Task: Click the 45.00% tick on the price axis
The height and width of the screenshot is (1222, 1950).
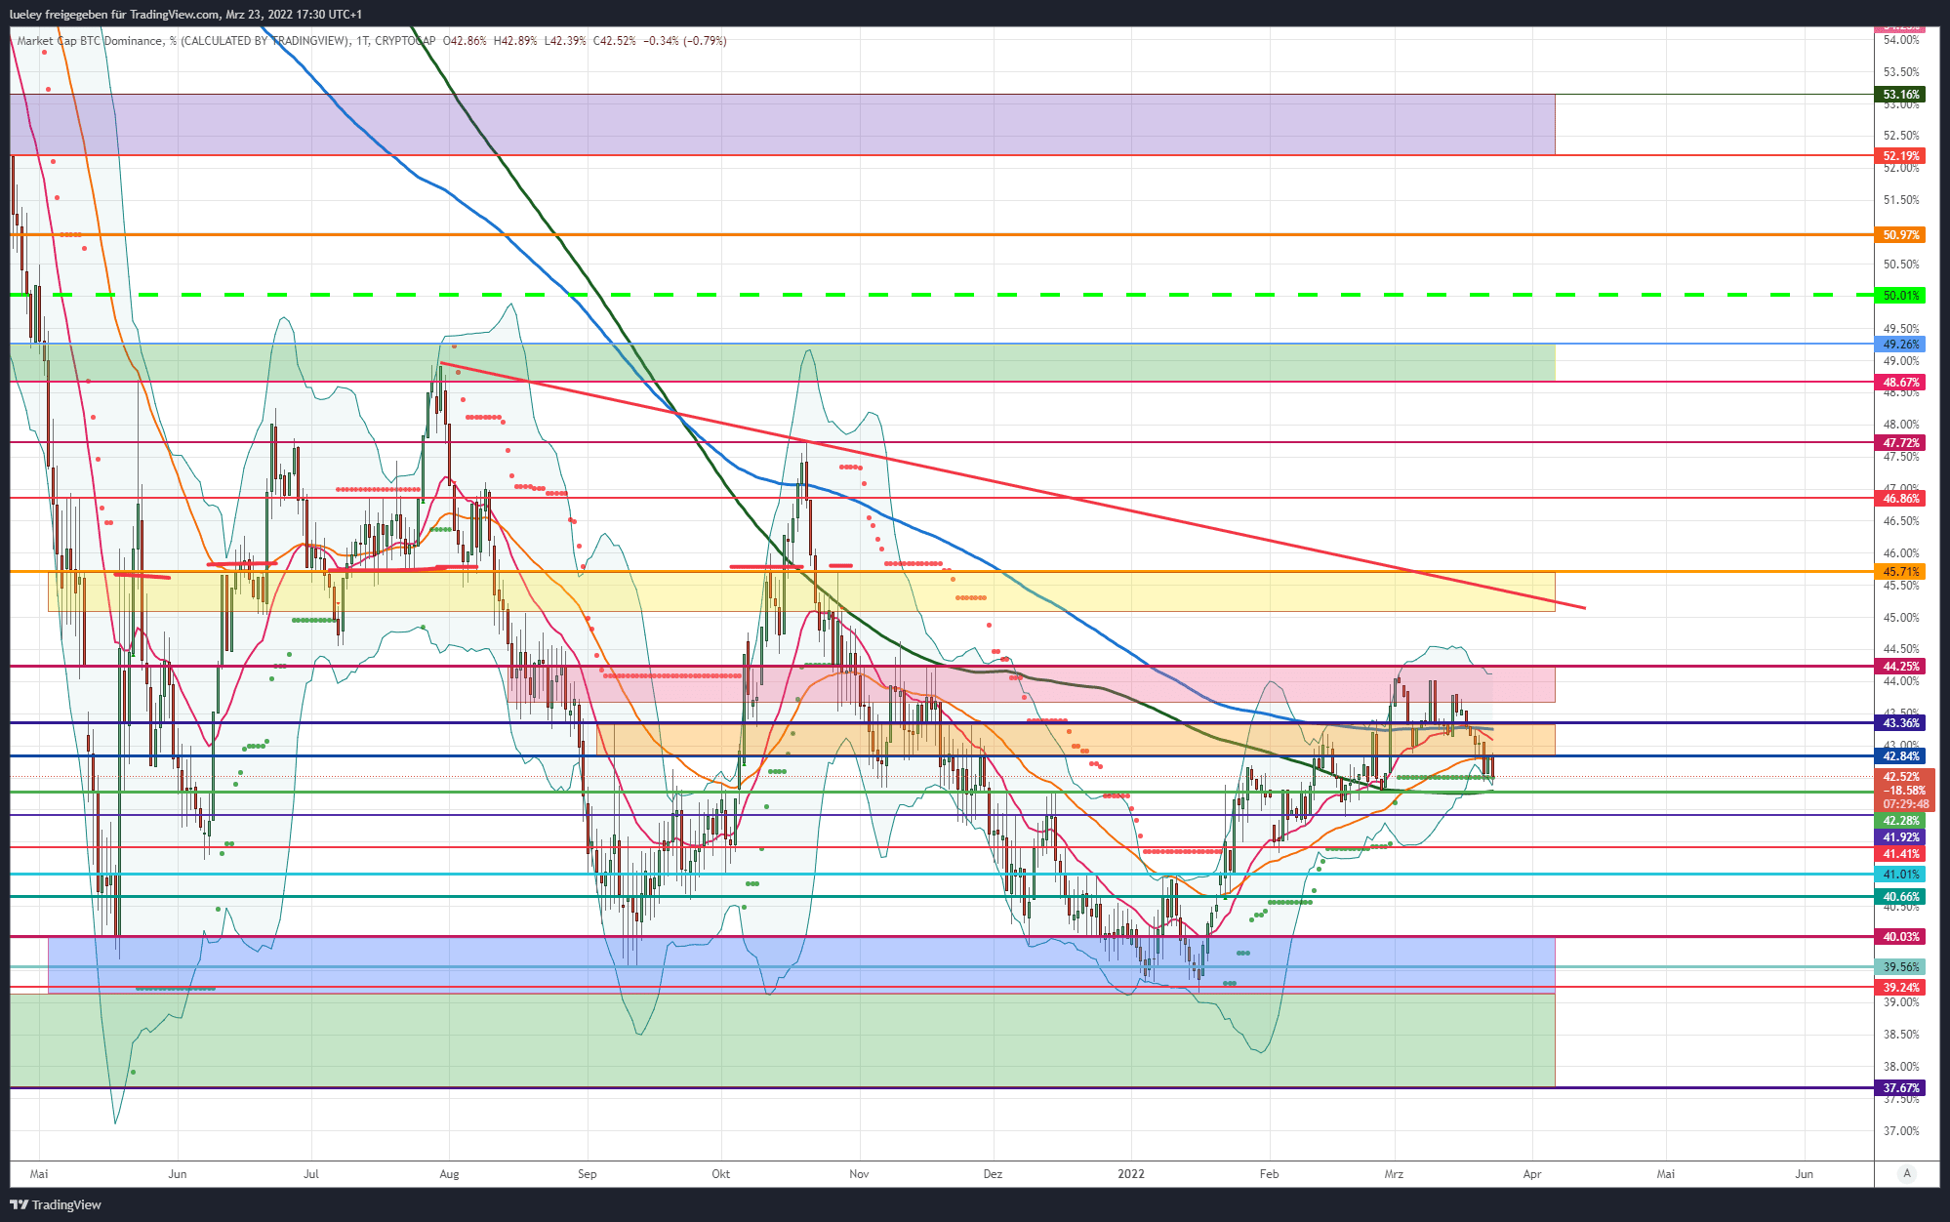Action: pyautogui.click(x=1901, y=618)
